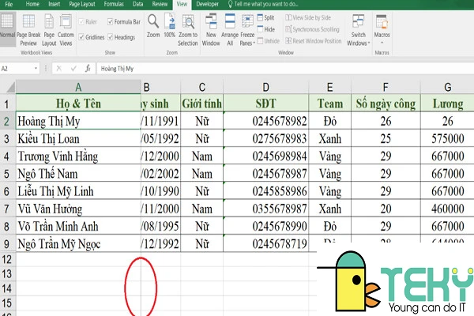Select salary cell 575000

pos(447,139)
